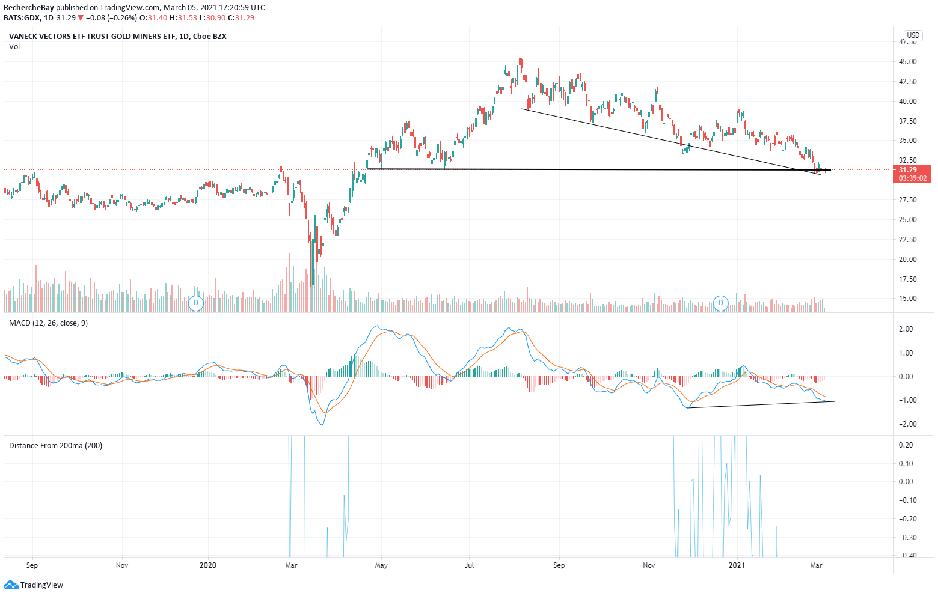
Task: Click the O:31.40 open value
Action: coord(153,18)
